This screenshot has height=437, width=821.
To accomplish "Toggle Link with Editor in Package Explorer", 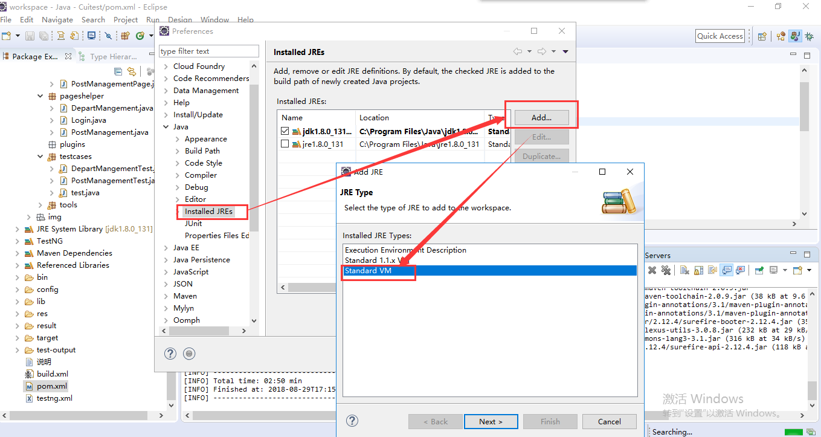I will click(x=131, y=71).
